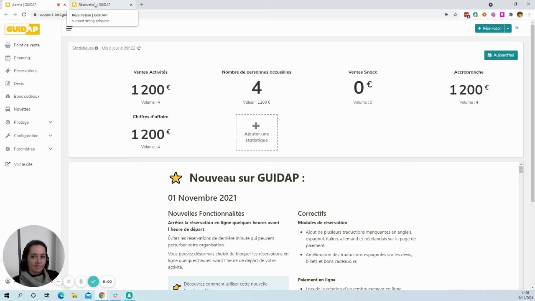Open the Réservation button dropdown arrow
This screenshot has height=301, width=535.
[x=508, y=28]
